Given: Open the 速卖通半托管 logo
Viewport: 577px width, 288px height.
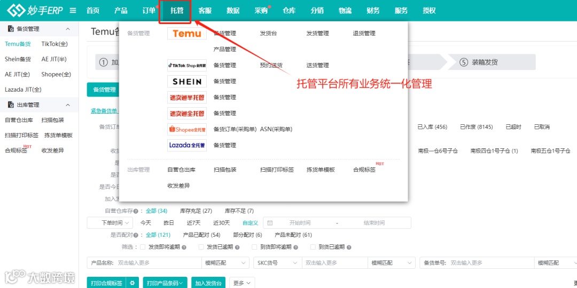Looking at the screenshot, I should click(x=187, y=98).
